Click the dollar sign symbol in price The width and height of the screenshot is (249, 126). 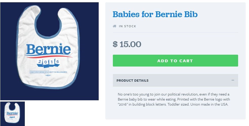(x=115, y=44)
